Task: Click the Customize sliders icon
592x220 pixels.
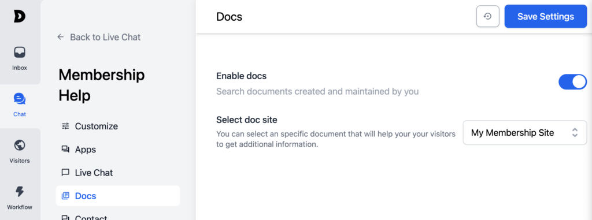Action: pyautogui.click(x=65, y=126)
